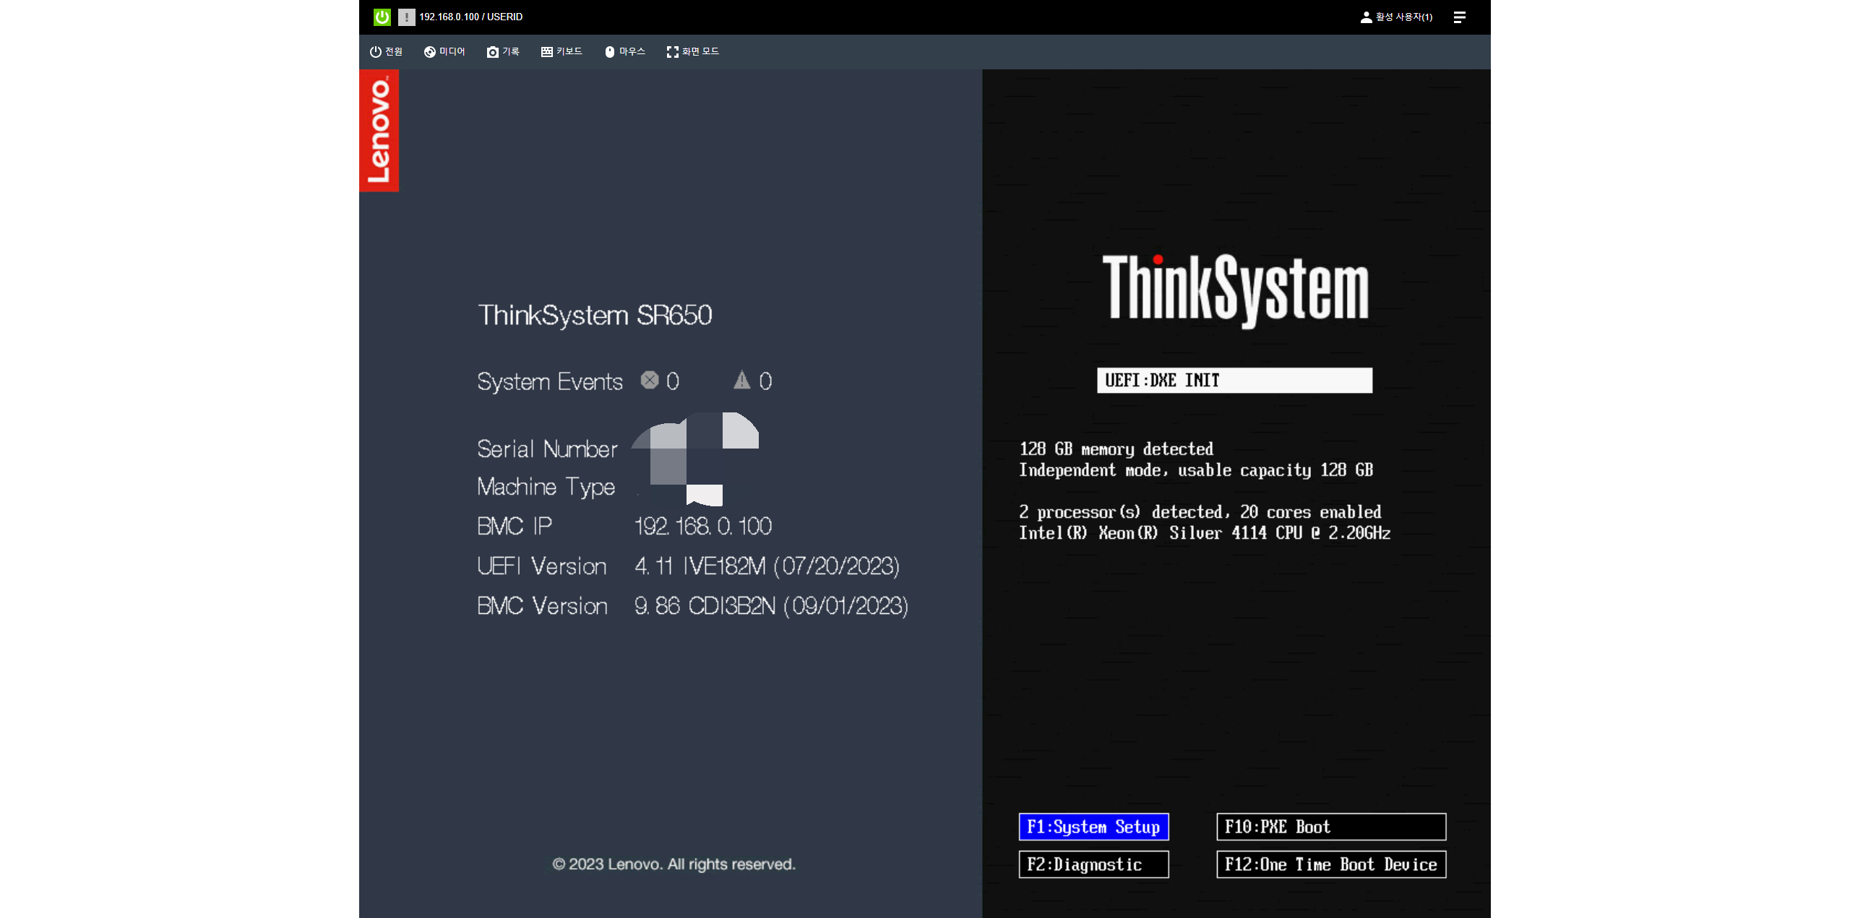Click the active users 활성 사용자(1) indicator
This screenshot has height=918, width=1850.
(x=1396, y=17)
